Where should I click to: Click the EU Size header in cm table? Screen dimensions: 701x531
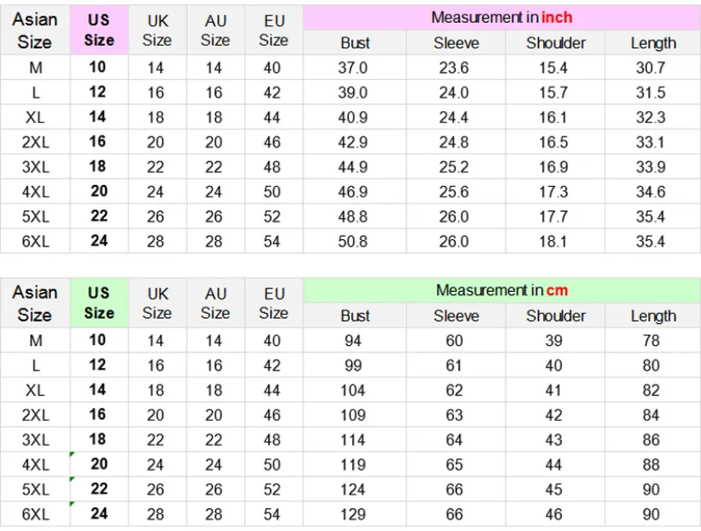point(273,303)
